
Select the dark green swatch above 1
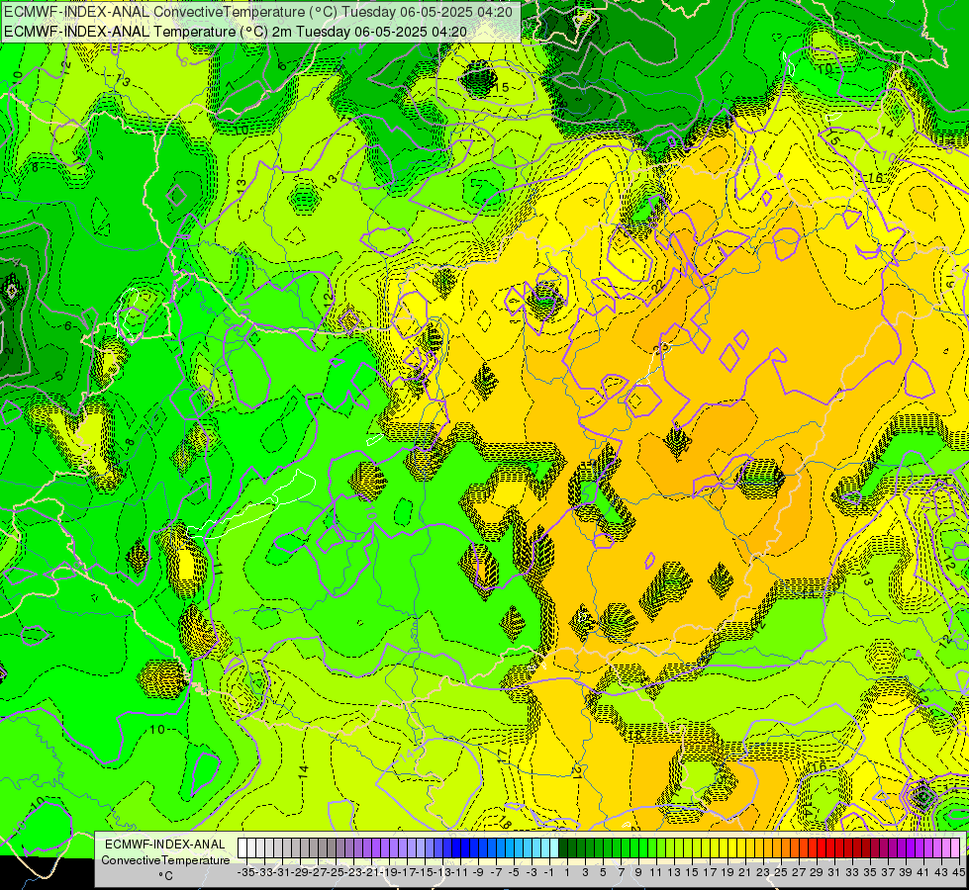(x=563, y=847)
